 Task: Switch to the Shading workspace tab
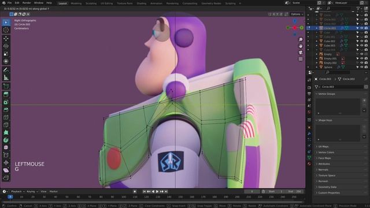141,3
